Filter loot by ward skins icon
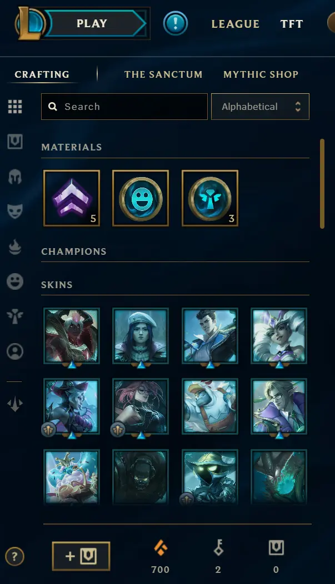 (15, 316)
